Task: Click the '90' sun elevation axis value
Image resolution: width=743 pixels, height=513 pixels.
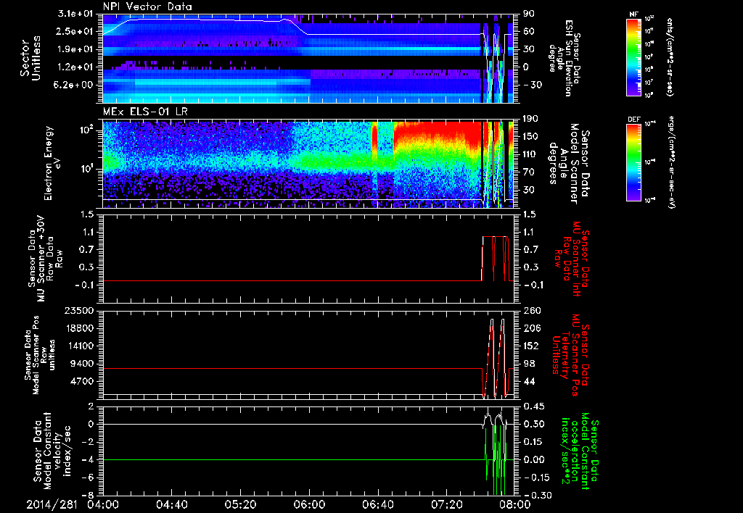Action: pyautogui.click(x=530, y=14)
